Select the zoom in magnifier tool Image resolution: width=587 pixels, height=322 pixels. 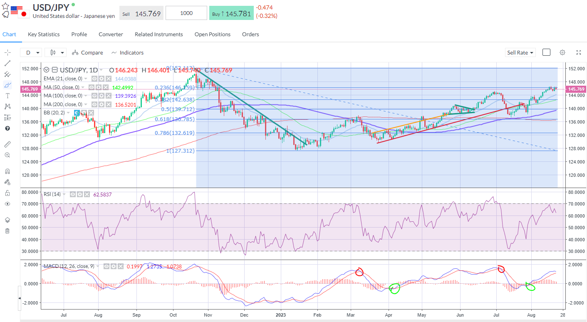pos(7,155)
